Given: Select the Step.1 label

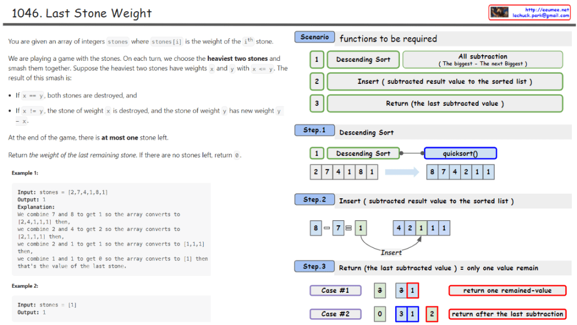Looking at the screenshot, I should [314, 131].
